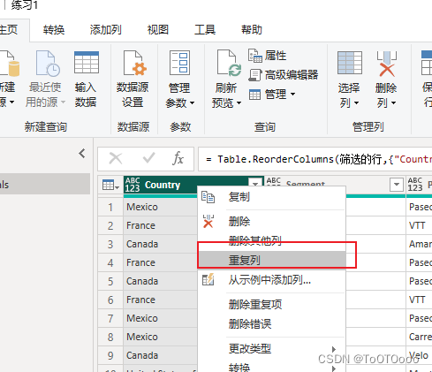Viewport: 432px width, 372px height.
Task: Expand the 刷新预览 dropdown arrow
Action: tap(239, 102)
